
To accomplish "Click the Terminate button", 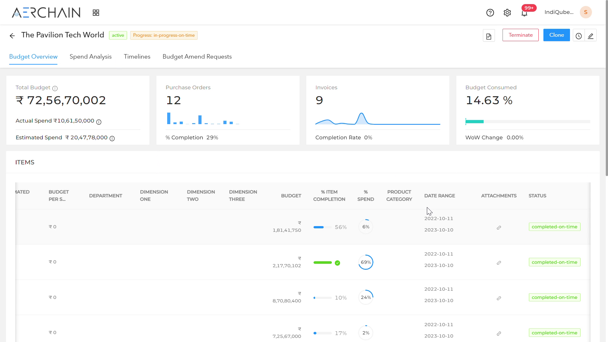I will (520, 35).
